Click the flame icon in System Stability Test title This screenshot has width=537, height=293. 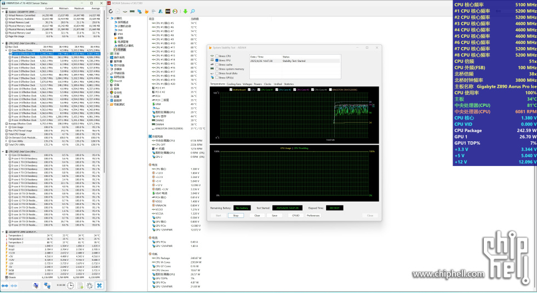click(210, 48)
